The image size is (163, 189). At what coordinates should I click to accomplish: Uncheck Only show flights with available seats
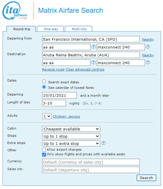point(44,154)
